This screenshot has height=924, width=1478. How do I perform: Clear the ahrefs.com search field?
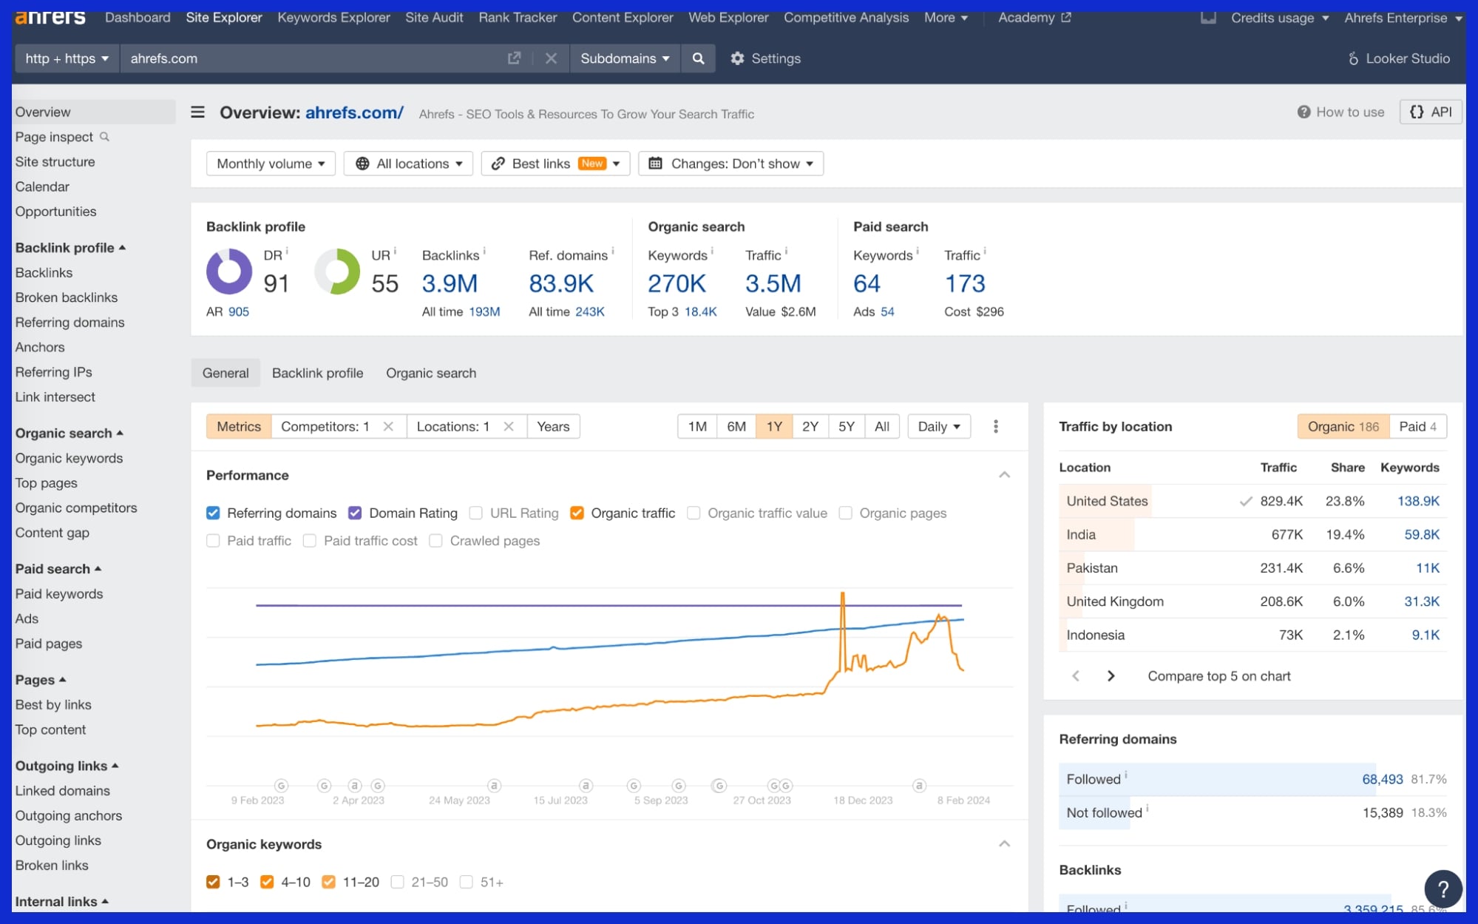click(x=551, y=58)
